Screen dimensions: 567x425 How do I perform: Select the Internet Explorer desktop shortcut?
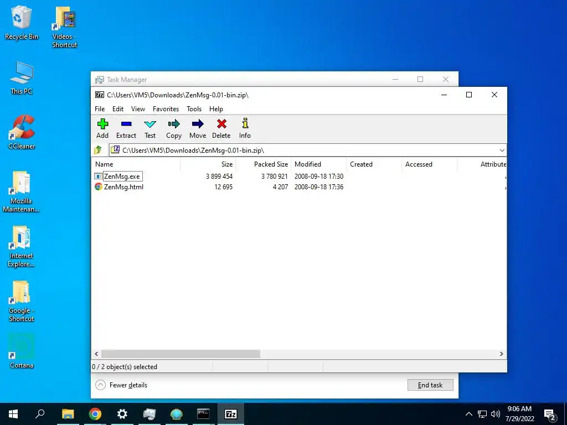21,247
